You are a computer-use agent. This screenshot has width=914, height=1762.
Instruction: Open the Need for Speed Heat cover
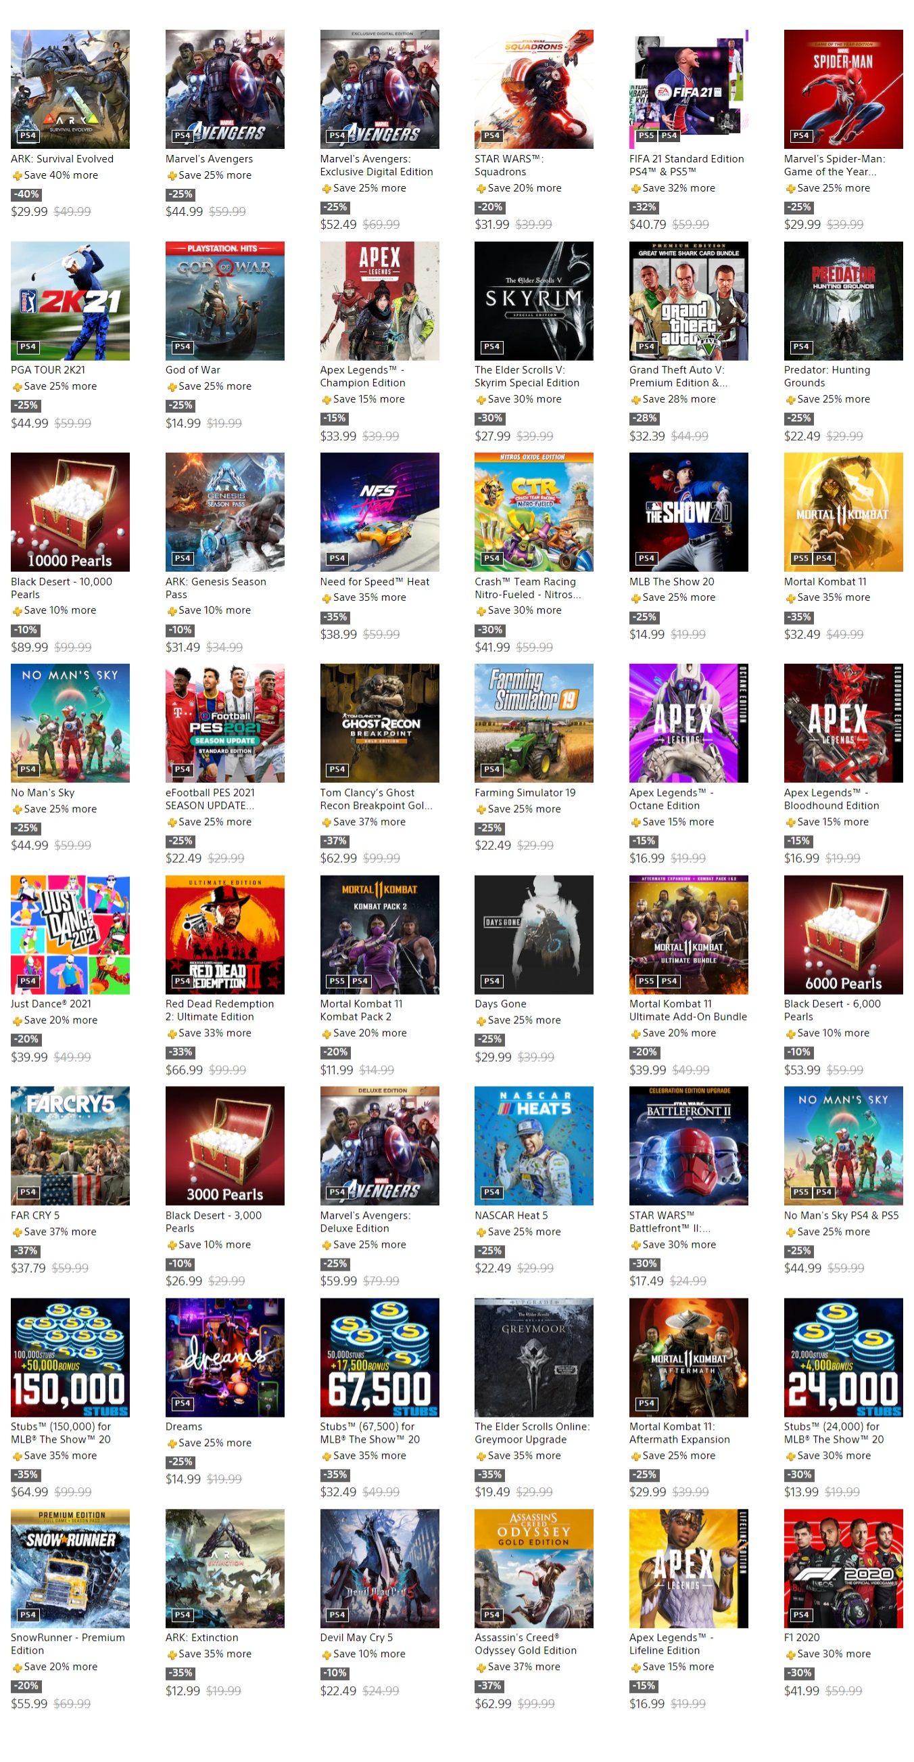click(379, 512)
